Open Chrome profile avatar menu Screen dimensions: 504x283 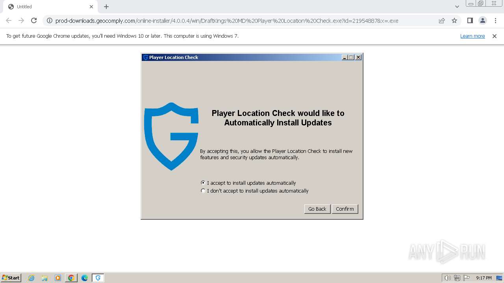(x=483, y=20)
